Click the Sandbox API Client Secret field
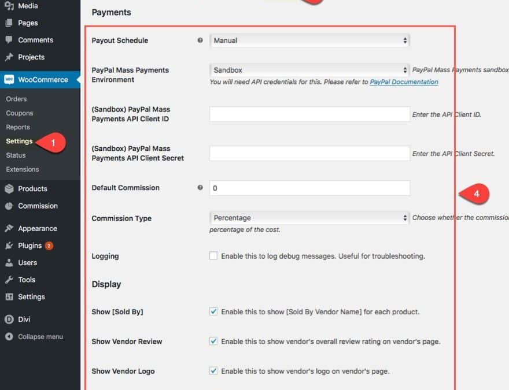 [309, 153]
